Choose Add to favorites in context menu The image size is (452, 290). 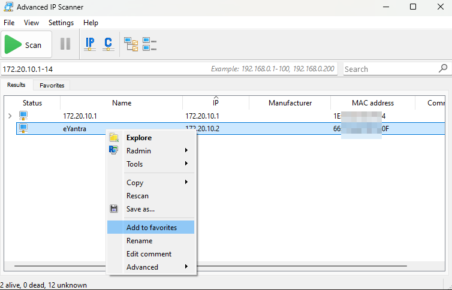150,227
